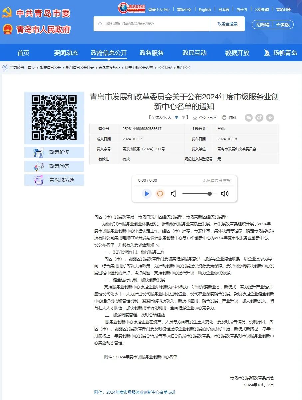302x400 pixels.
Task: Switch to 繁体中文
Action: click(184, 10)
